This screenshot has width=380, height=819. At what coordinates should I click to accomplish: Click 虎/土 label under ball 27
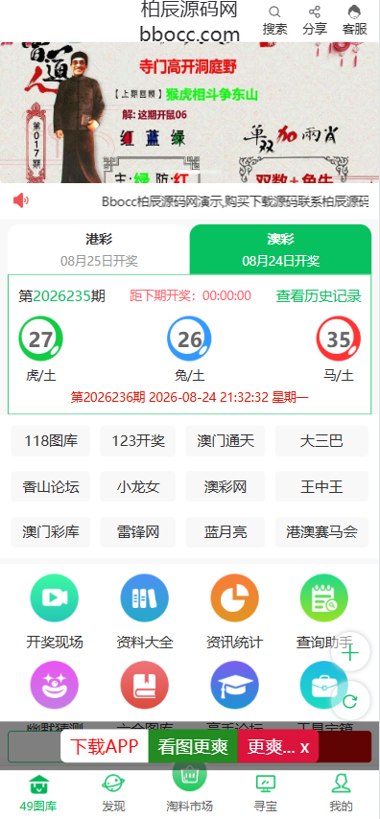coord(40,375)
